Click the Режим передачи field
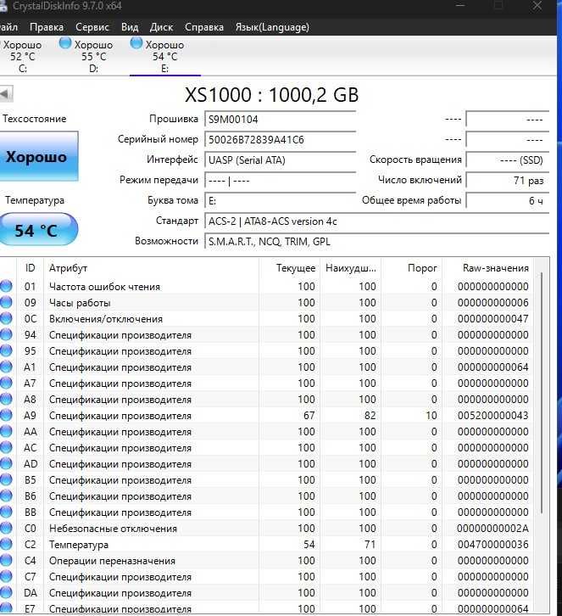This screenshot has height=616, width=562. [280, 181]
